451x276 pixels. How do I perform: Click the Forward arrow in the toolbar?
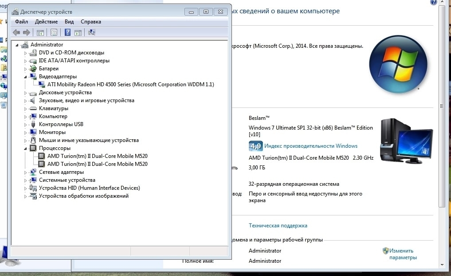coord(27,32)
